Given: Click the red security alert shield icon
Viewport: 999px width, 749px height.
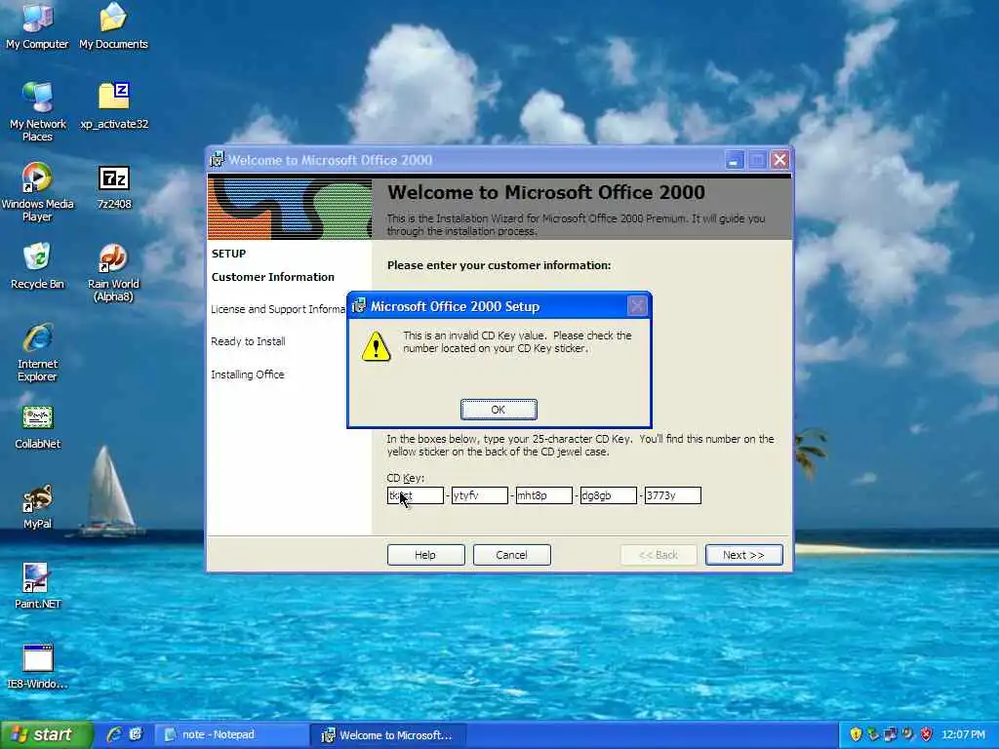Looking at the screenshot, I should (x=927, y=734).
